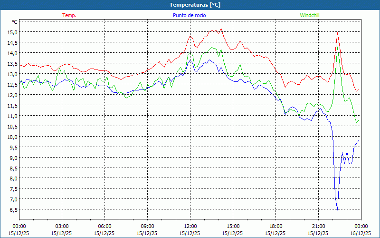
Task: Click the 15,0 y-axis value label
Action: pos(12,32)
